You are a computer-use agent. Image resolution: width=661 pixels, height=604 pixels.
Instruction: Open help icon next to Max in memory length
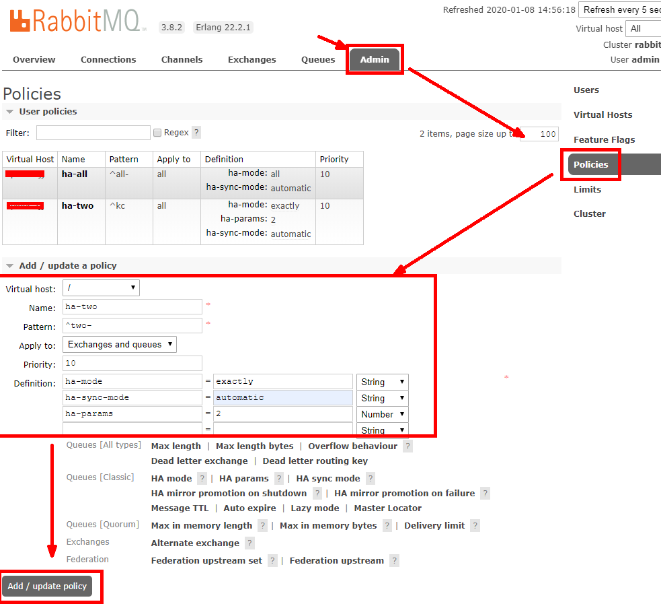[263, 525]
